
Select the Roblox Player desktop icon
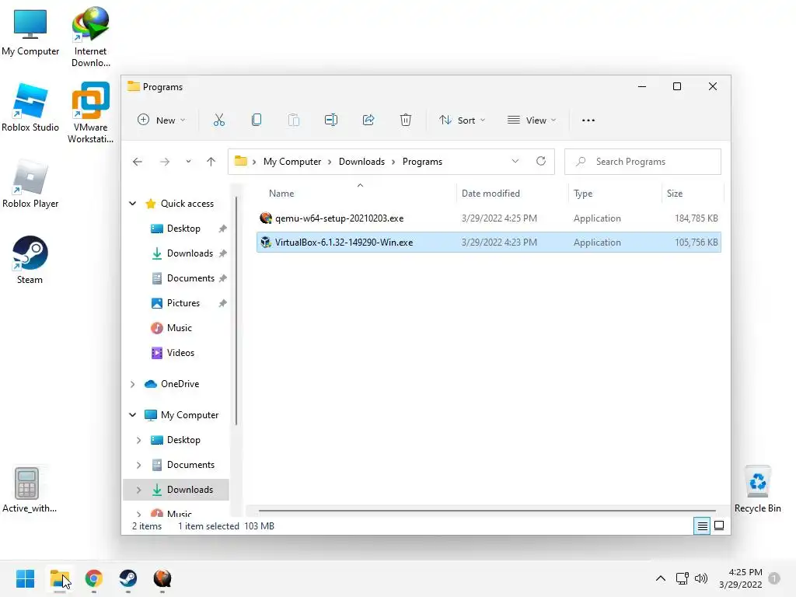point(30,183)
